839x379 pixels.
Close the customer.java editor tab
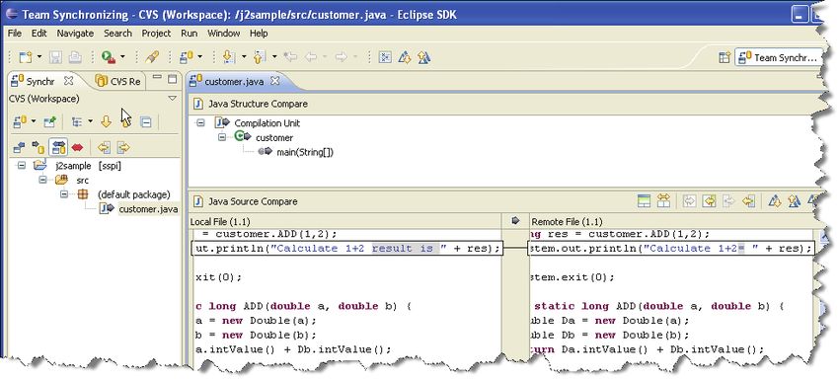pos(274,81)
